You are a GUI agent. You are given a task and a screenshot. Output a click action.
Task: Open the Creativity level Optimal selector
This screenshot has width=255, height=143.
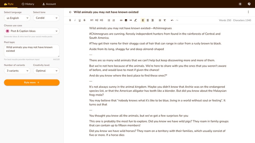tap(46, 71)
